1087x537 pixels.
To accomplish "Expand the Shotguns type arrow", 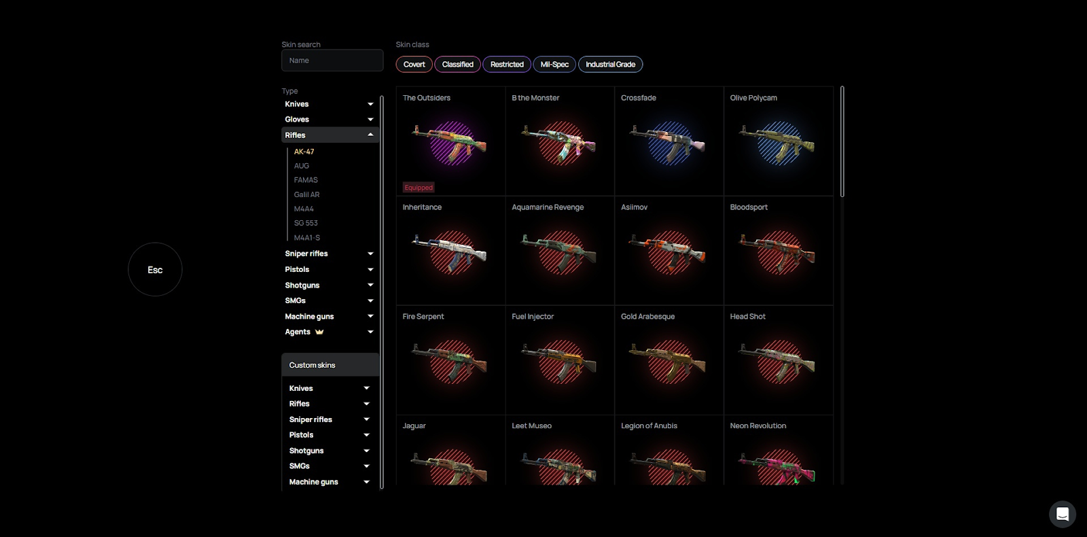I will pyautogui.click(x=370, y=285).
